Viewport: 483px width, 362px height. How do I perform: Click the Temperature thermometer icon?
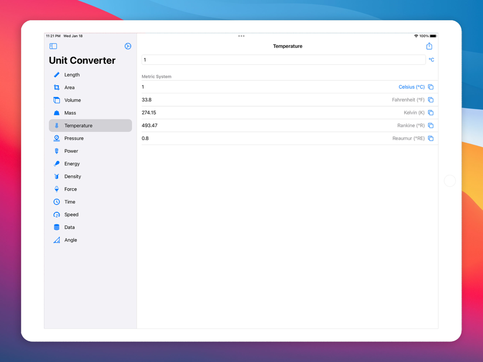click(57, 125)
